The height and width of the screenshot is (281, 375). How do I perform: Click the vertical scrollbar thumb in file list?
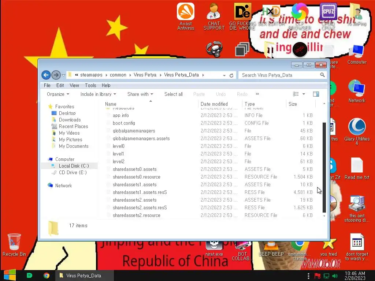(324, 167)
